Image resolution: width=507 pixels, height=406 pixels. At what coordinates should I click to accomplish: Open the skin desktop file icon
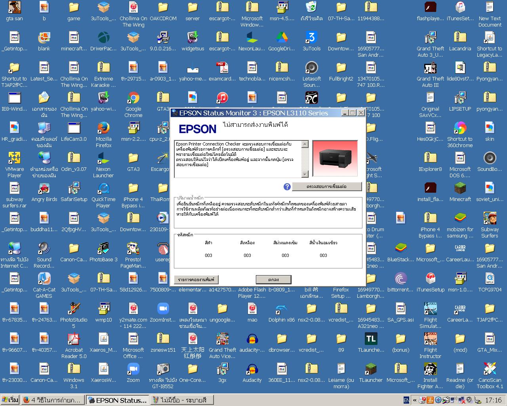(x=490, y=132)
